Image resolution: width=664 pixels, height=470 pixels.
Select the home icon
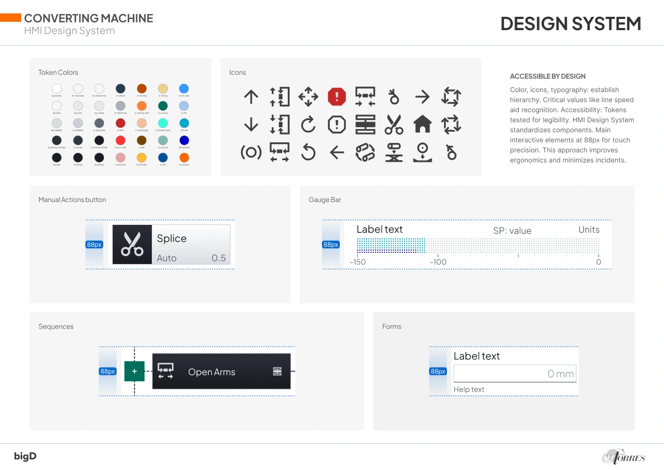tap(422, 124)
